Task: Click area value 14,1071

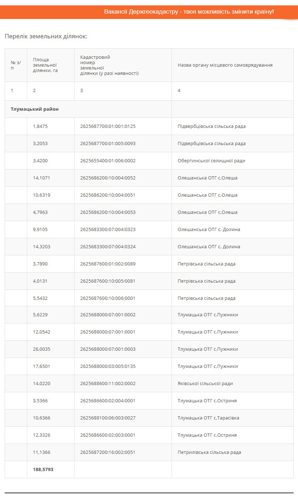Action: pyautogui.click(x=40, y=178)
